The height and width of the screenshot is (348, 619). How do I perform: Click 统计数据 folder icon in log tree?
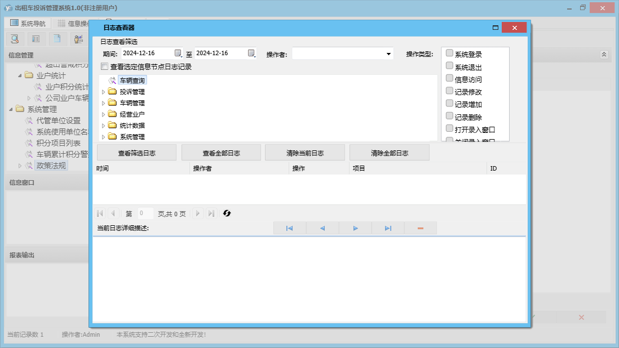click(x=113, y=126)
